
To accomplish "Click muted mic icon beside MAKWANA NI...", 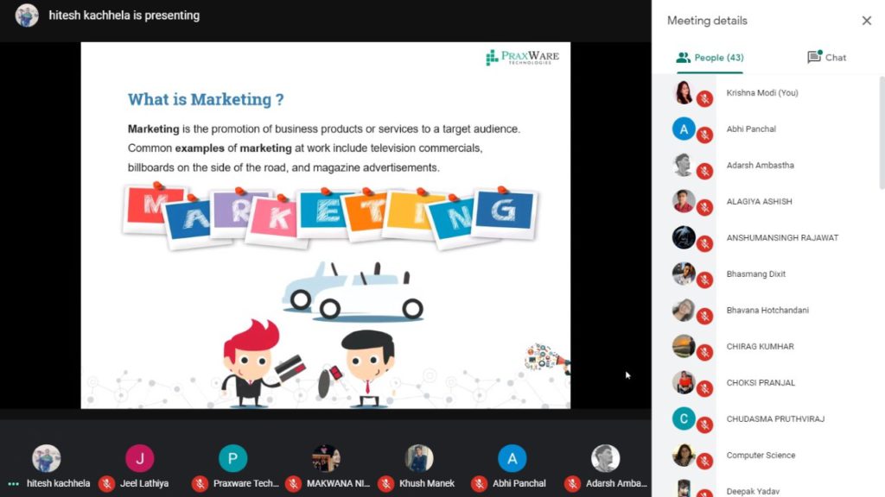I will coord(293,483).
